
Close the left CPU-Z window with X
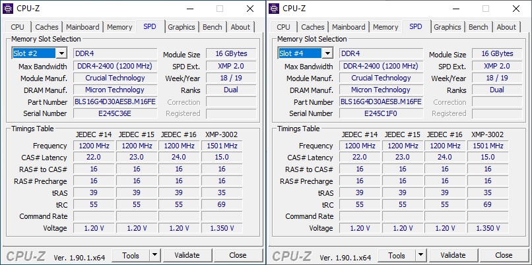coord(250,9)
